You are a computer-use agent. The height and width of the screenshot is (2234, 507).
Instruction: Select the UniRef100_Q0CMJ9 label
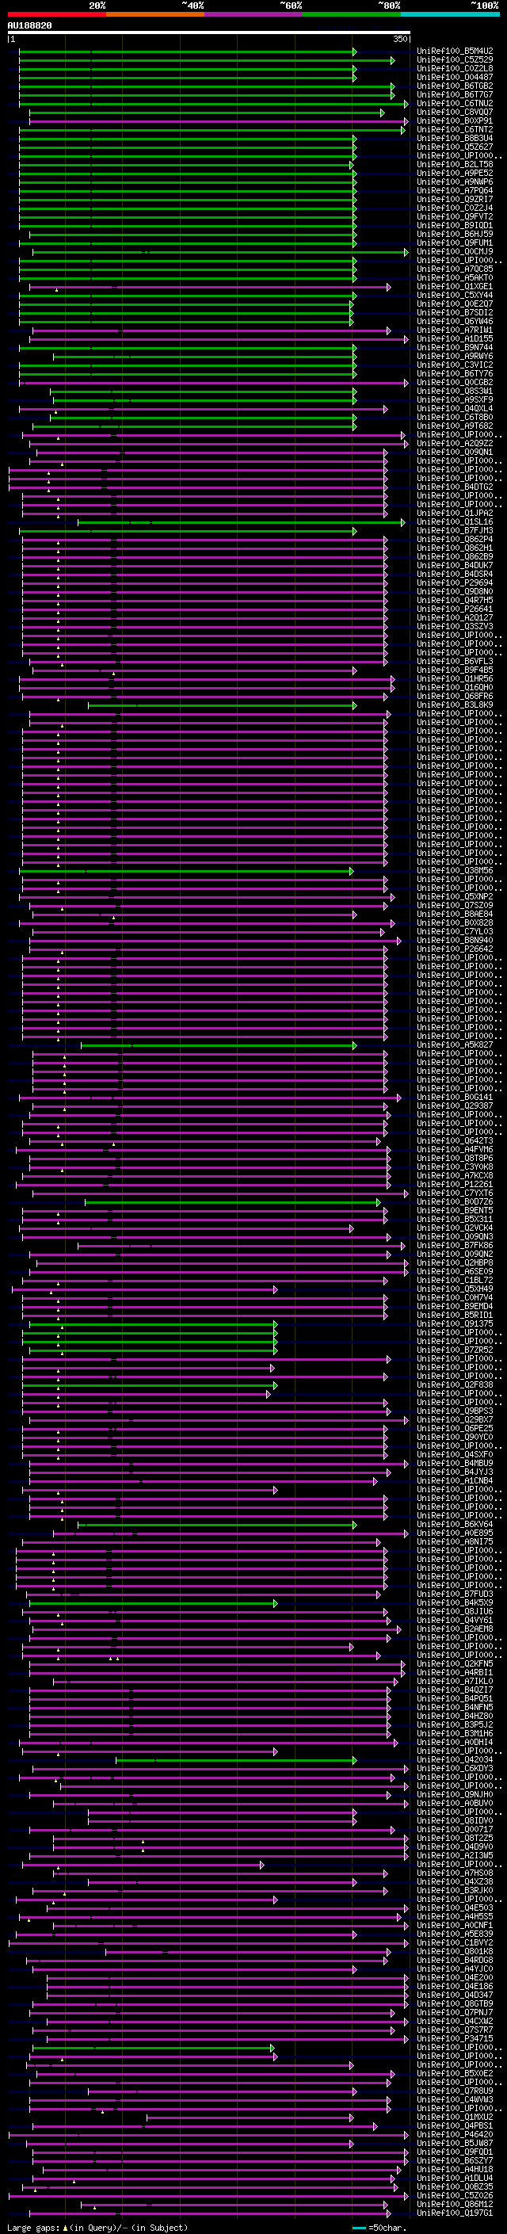click(x=455, y=251)
